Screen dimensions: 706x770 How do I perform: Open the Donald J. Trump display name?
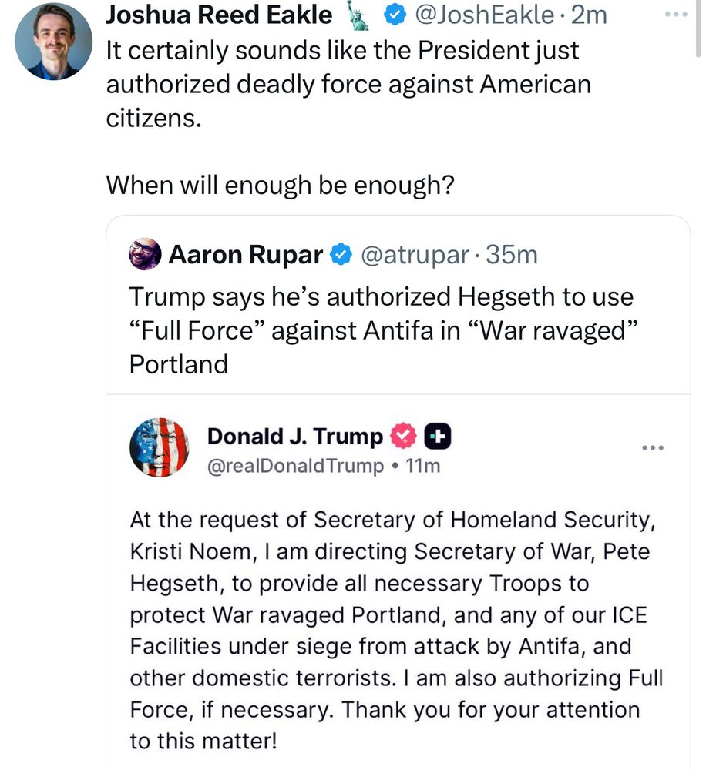pyautogui.click(x=295, y=437)
